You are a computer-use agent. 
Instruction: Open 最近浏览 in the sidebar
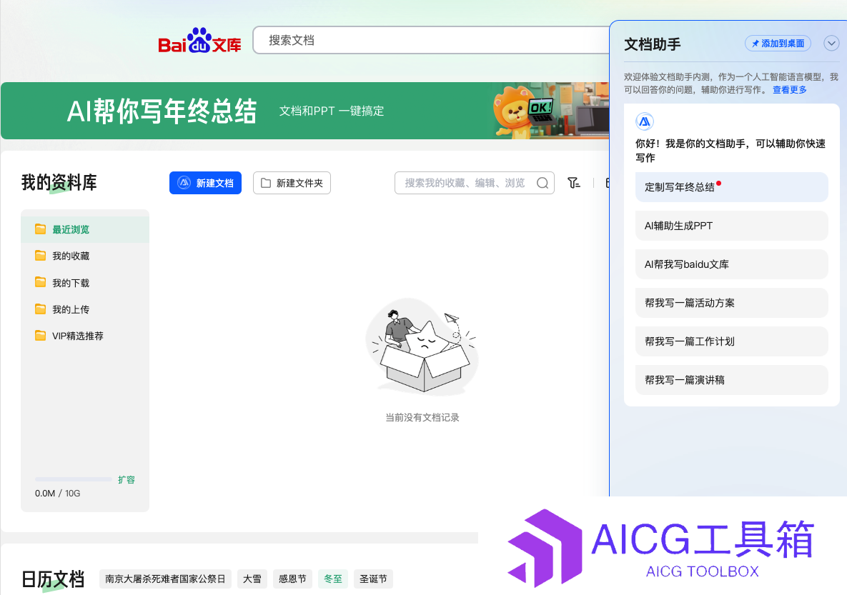pyautogui.click(x=85, y=229)
